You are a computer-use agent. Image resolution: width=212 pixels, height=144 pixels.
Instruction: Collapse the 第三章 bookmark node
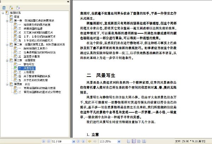pyautogui.click(x=7, y=61)
